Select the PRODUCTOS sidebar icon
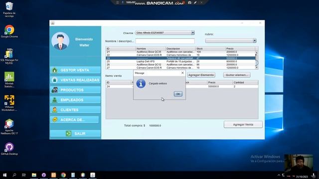 (54, 90)
